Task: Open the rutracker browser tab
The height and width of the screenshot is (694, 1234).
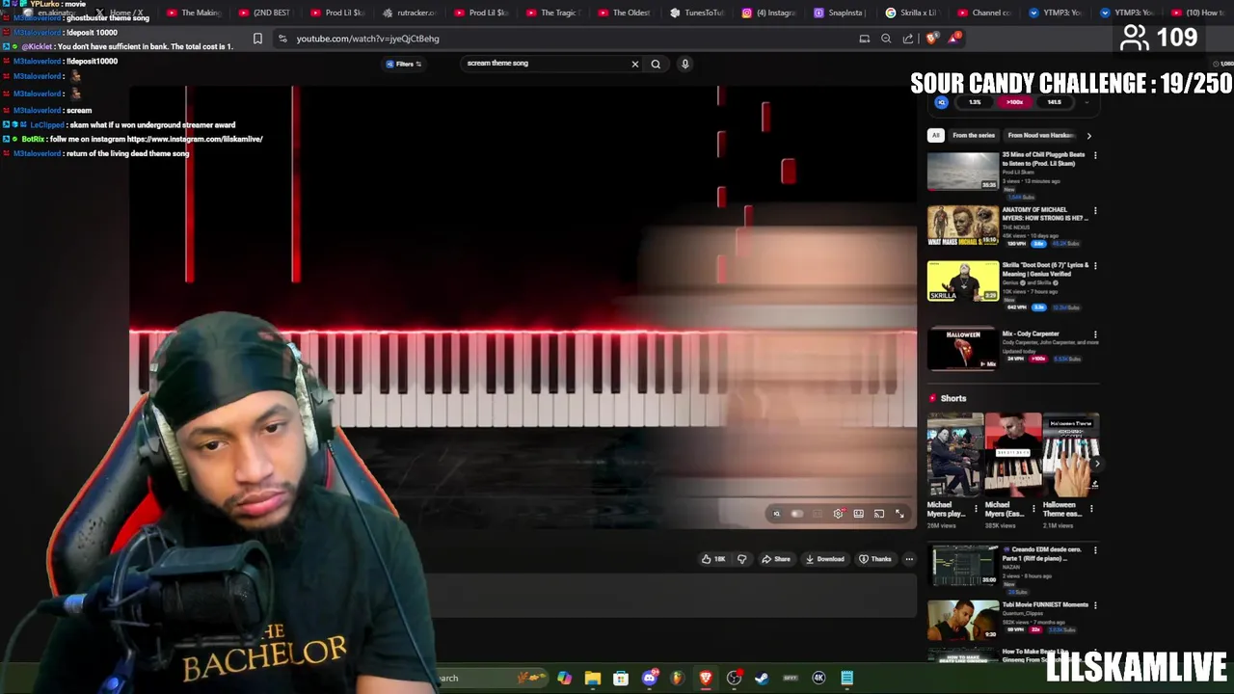Action: tap(410, 13)
